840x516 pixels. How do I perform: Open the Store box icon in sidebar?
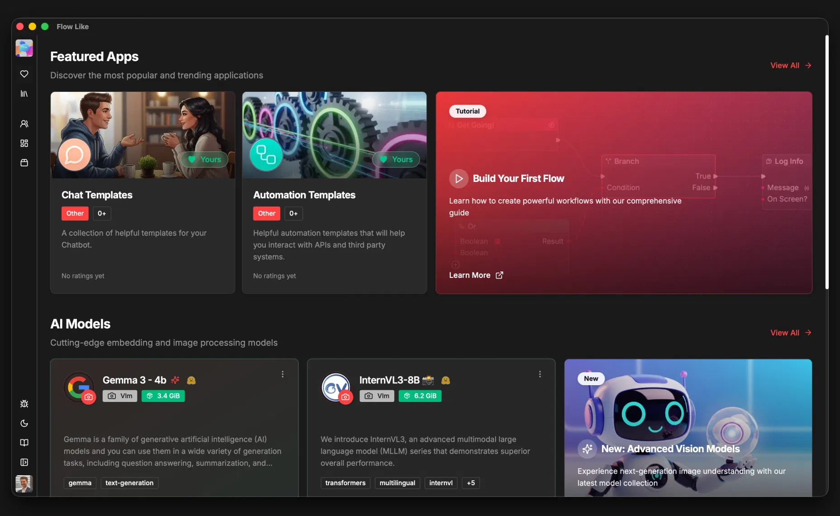24,163
